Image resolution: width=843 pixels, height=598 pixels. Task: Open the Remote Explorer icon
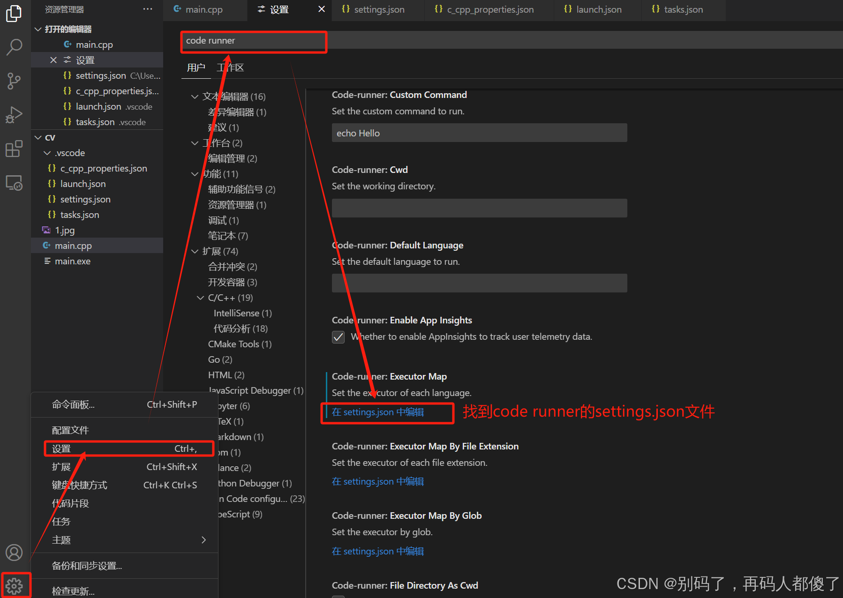[x=15, y=183]
